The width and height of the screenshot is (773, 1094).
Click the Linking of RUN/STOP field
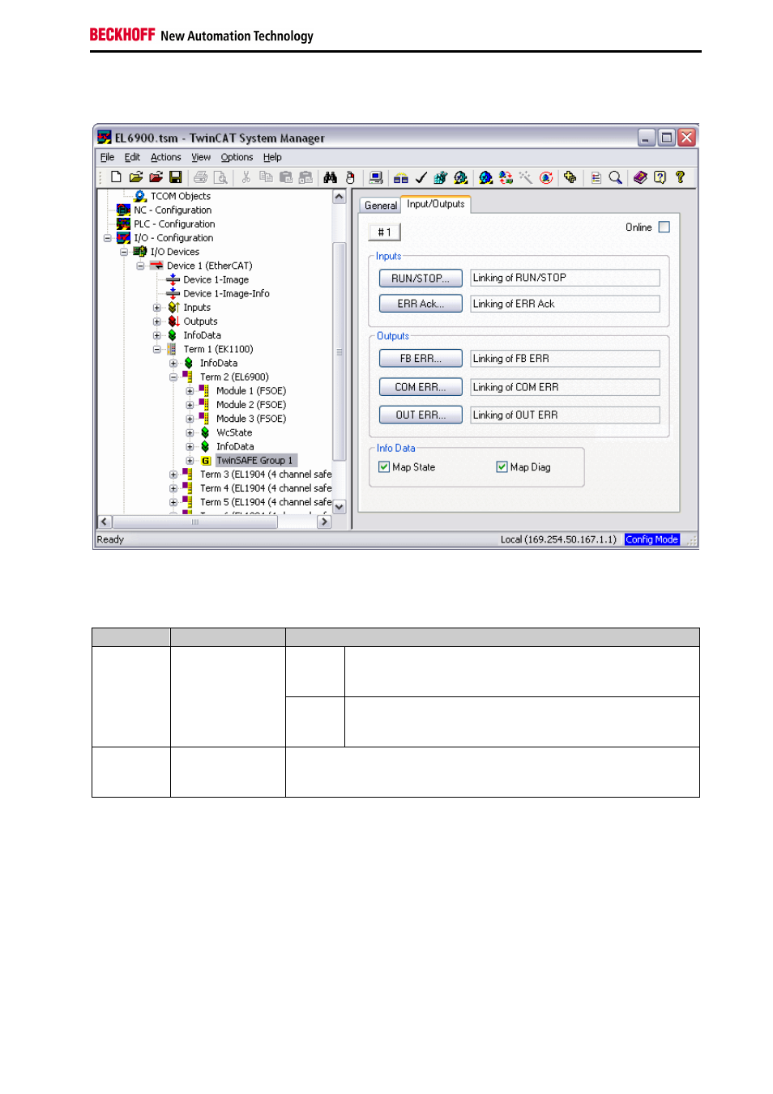[565, 278]
